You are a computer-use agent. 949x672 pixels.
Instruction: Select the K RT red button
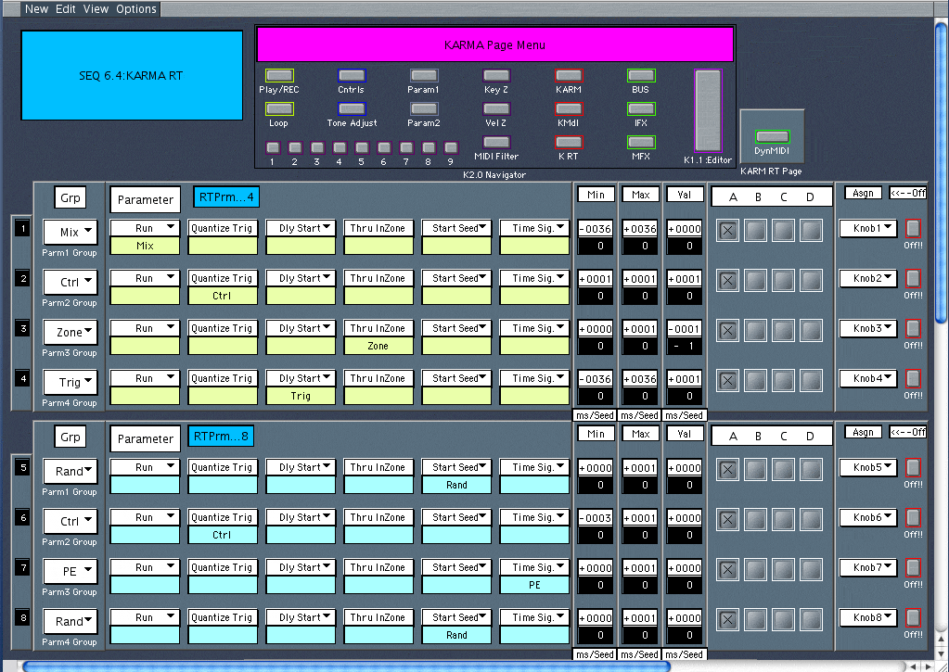[x=569, y=143]
